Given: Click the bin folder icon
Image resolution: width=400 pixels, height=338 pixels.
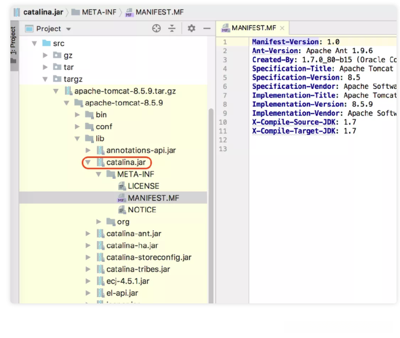Looking at the screenshot, I should tap(89, 115).
